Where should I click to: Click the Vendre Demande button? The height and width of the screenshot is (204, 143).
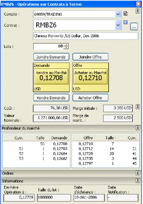(51, 97)
